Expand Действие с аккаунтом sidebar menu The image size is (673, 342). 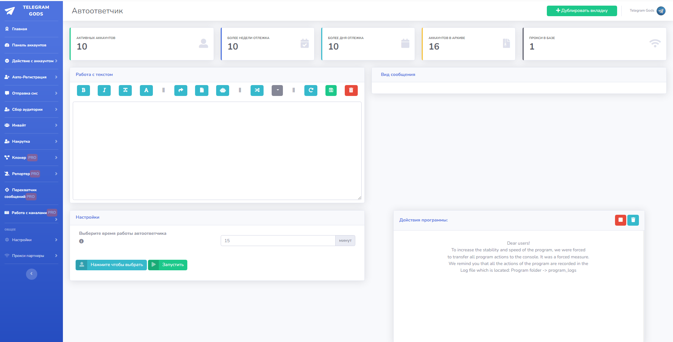pos(31,61)
